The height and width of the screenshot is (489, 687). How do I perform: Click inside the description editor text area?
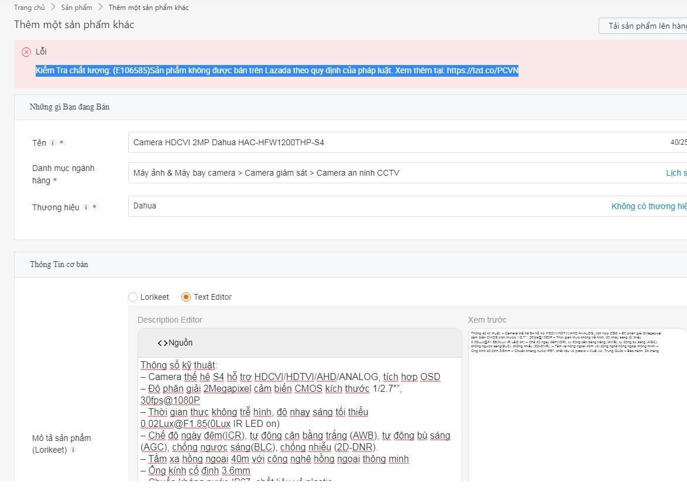point(300,419)
